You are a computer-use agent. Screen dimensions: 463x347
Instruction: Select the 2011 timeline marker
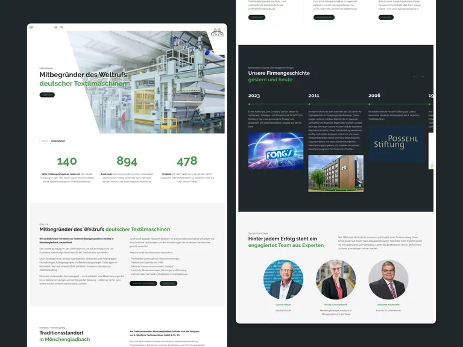click(309, 104)
